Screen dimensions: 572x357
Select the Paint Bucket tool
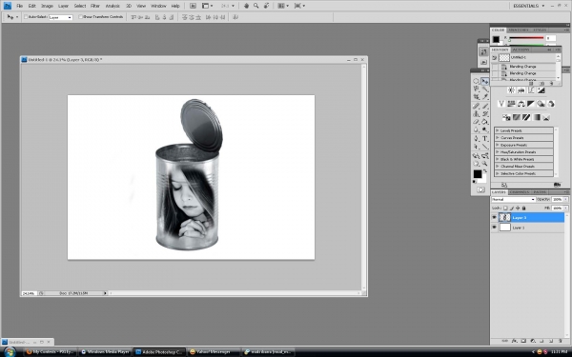click(x=485, y=122)
